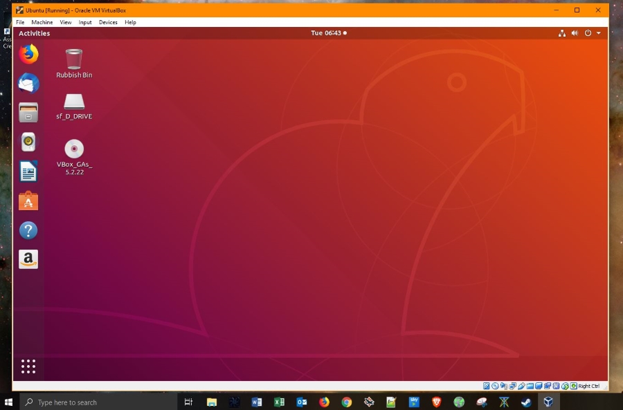Click VirtualBox CPU features indicator

557,386
